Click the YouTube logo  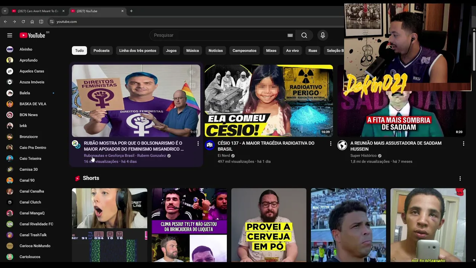(32, 35)
